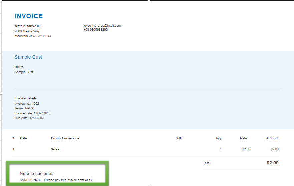Viewport: 294px width, 186px height.
Task: Click bold total amount $2.00
Action: pyautogui.click(x=272, y=163)
